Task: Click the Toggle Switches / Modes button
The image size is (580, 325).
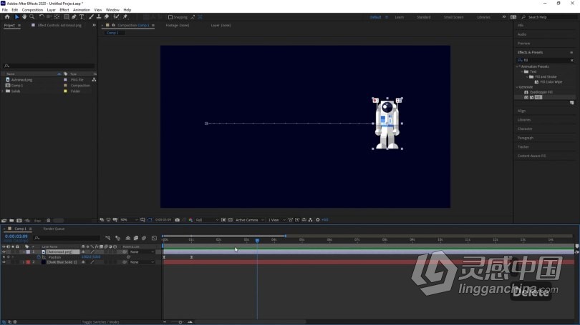Action: [101, 322]
